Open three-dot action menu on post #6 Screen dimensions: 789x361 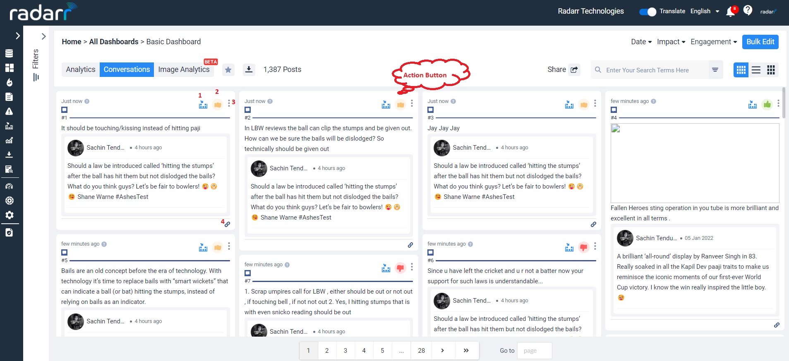595,246
